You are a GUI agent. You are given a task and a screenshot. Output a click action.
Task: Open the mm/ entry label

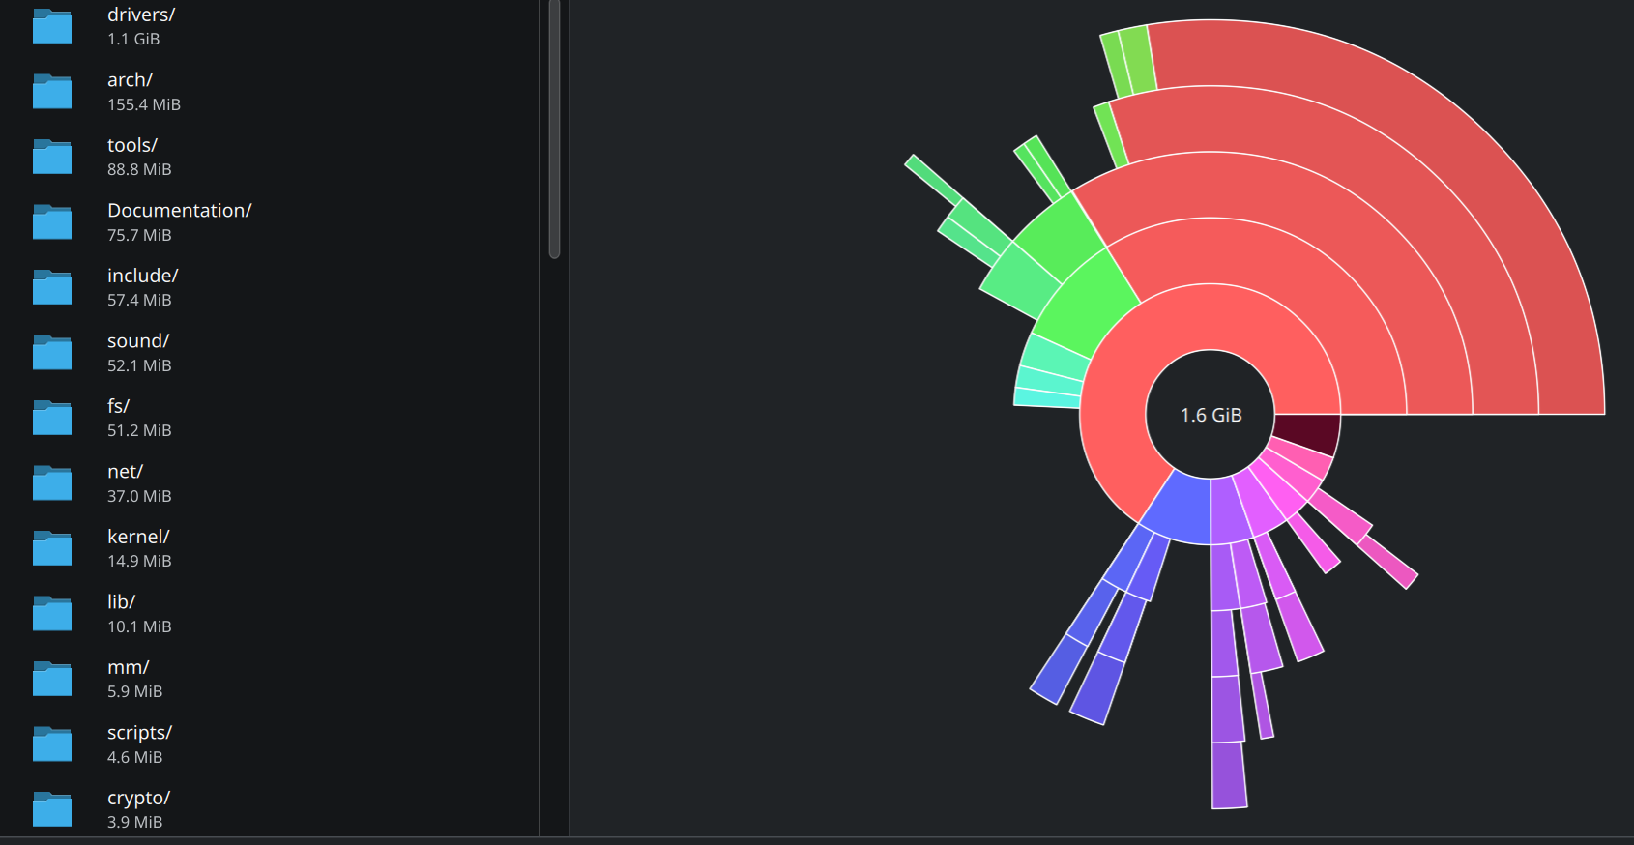point(128,667)
